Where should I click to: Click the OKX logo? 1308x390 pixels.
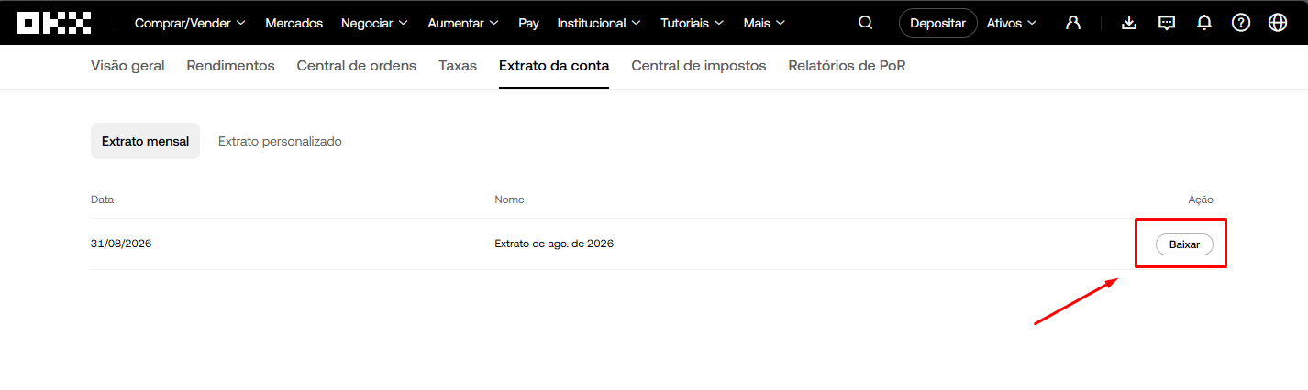[x=54, y=23]
